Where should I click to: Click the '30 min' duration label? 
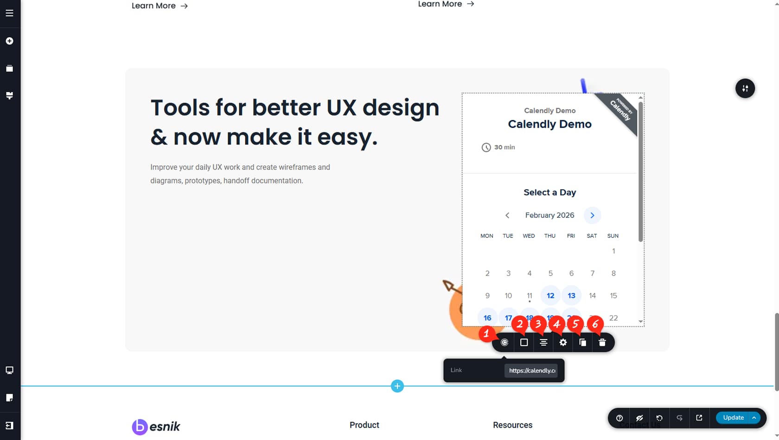click(504, 147)
